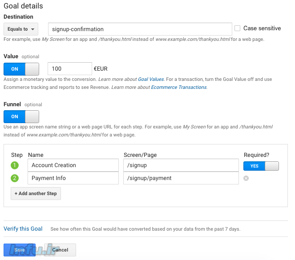Click the Save button
Screen dimensions: 295x260
pyautogui.click(x=20, y=250)
